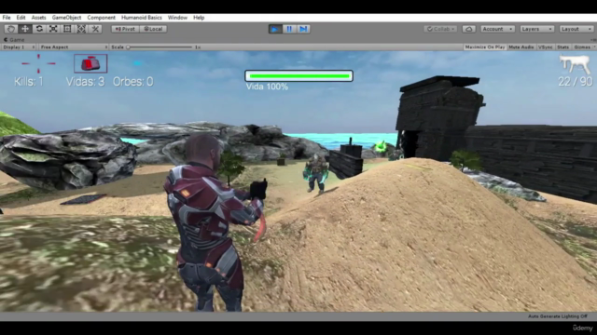Open the Account dropdown
Image resolution: width=597 pixels, height=335 pixels.
pyautogui.click(x=497, y=29)
